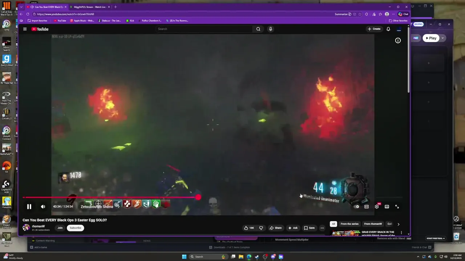The height and width of the screenshot is (261, 465).
Task: Switch to MiggYnPLYz Stream browser tab
Action: pos(90,7)
